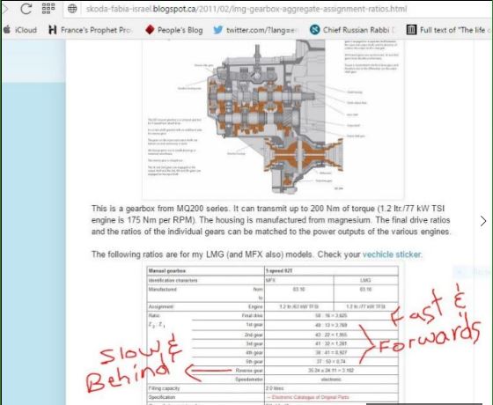Open Full text of "The life" bookmark
The image size is (493, 405).
(x=449, y=30)
